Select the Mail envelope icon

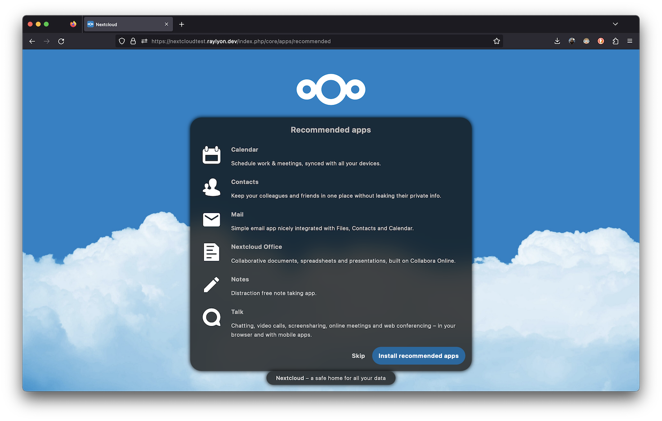211,219
